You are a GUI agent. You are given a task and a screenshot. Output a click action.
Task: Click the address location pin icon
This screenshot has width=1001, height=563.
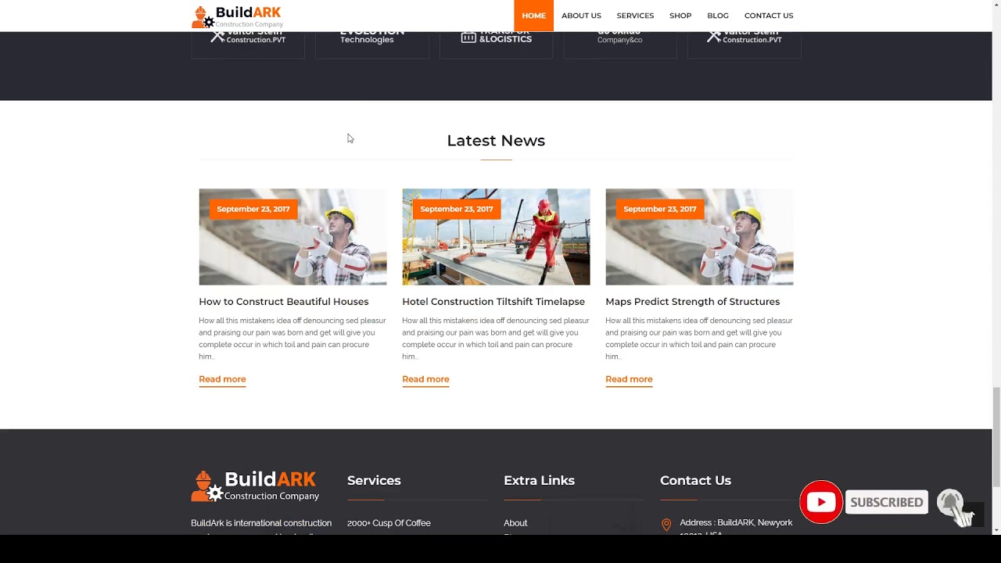point(666,525)
